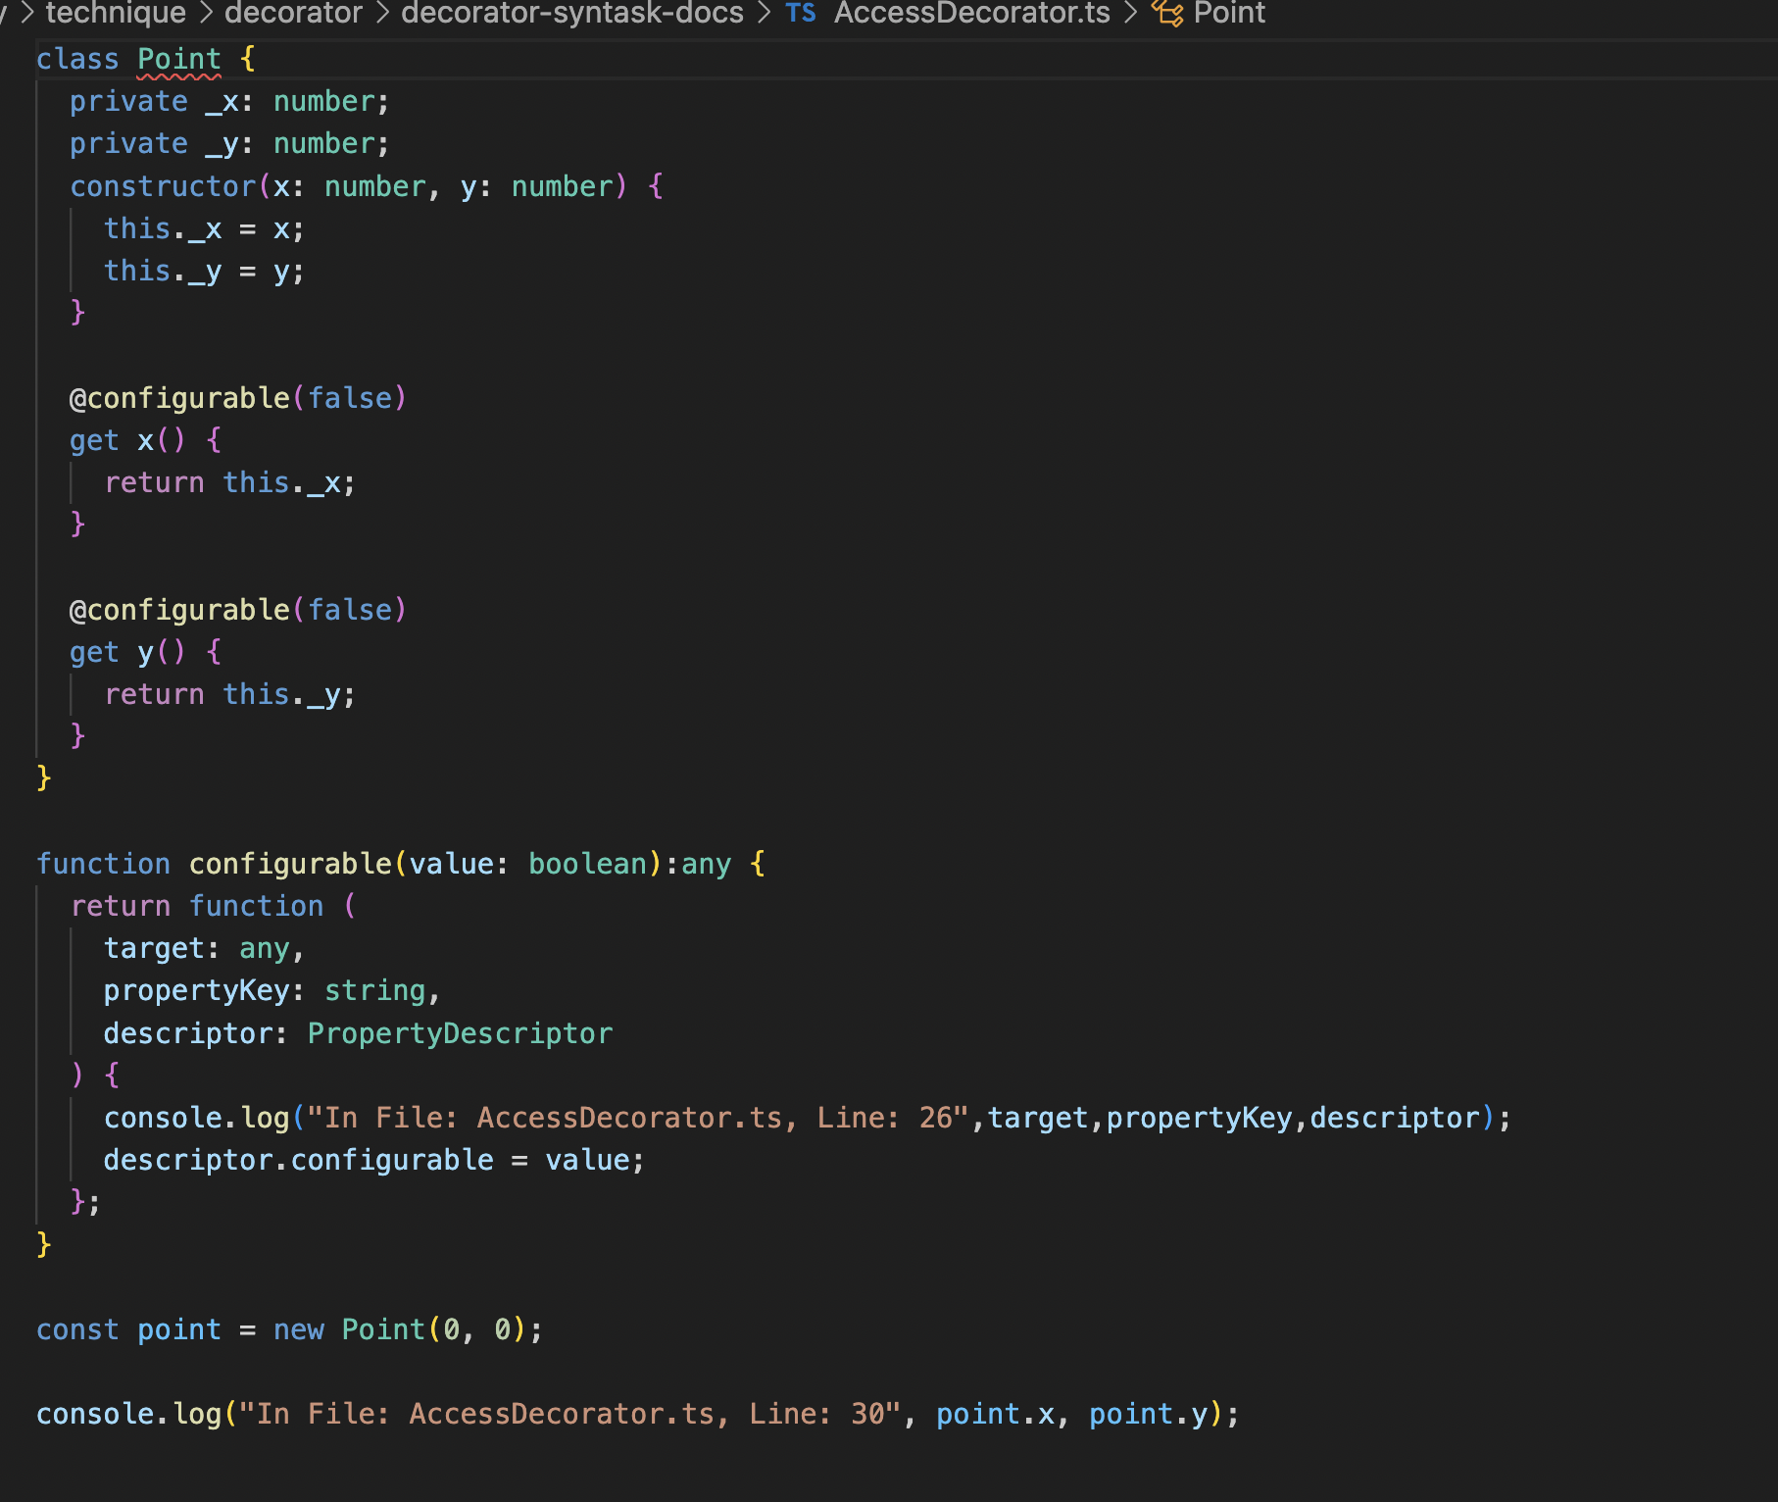
Task: Click 'function configurable' declaration name
Action: click(x=290, y=864)
